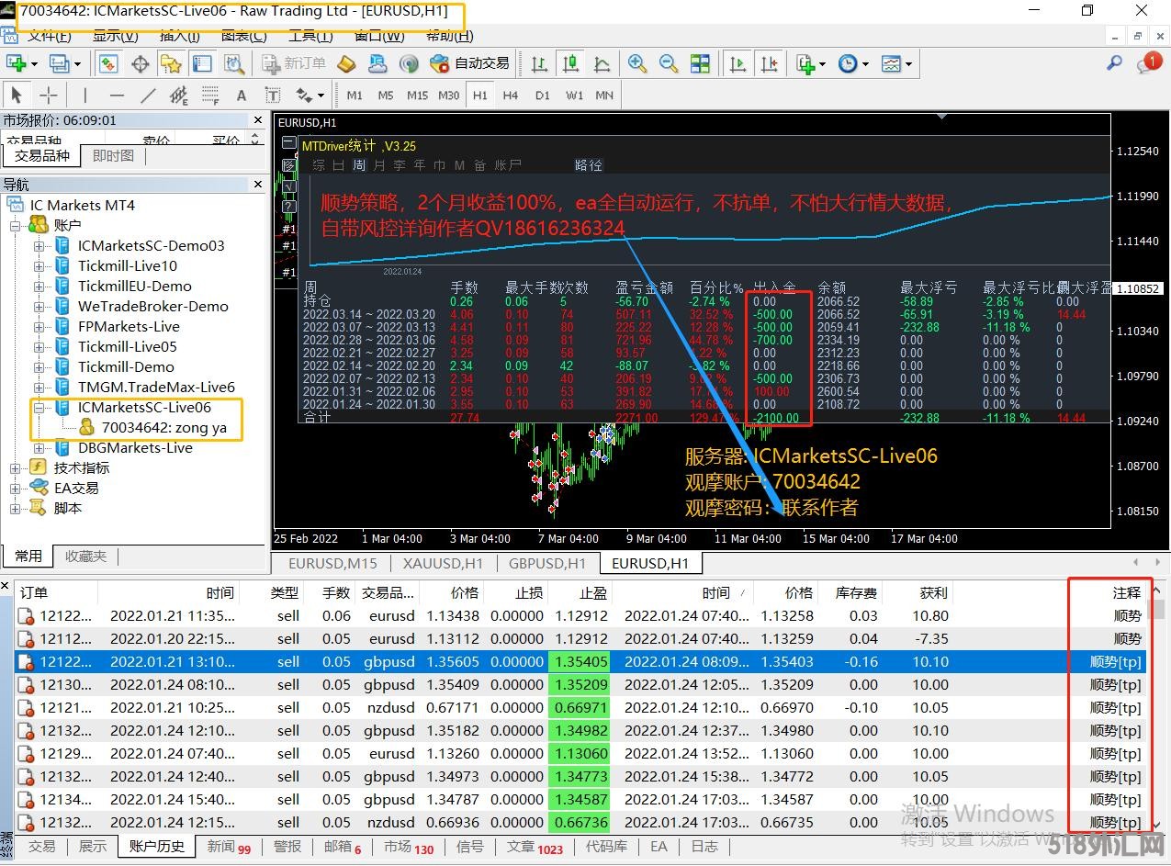The width and height of the screenshot is (1171, 866).
Task: Open the 文件(F) menu
Action: coord(49,36)
